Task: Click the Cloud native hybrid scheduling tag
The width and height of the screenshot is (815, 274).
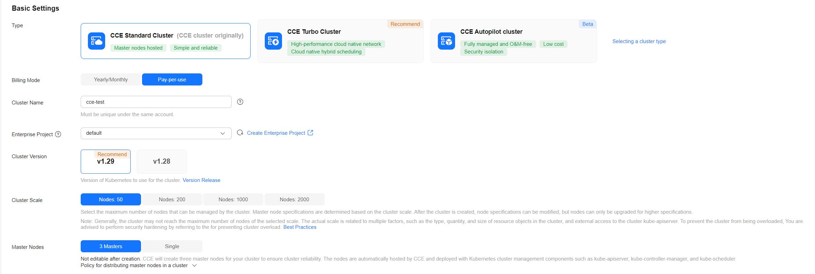Action: pyautogui.click(x=326, y=52)
